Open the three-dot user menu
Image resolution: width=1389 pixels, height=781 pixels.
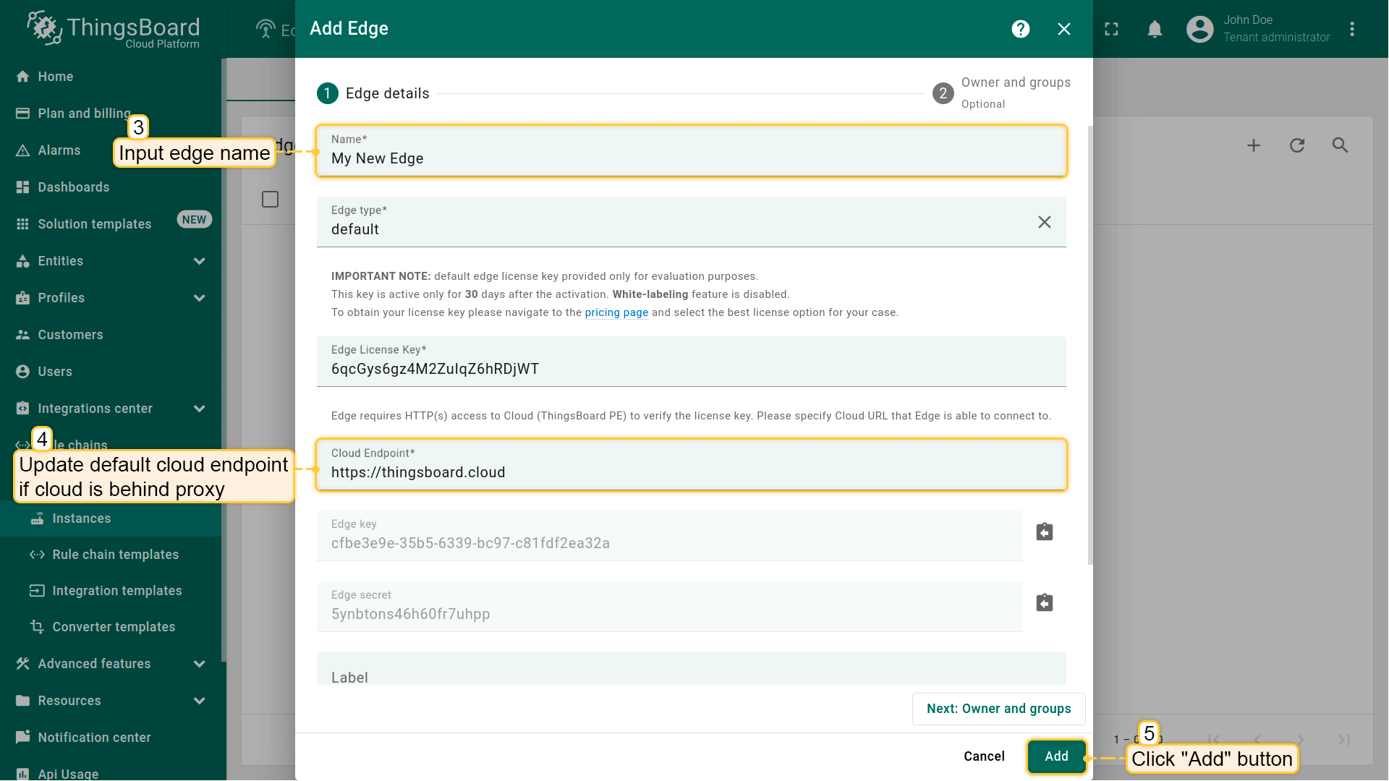(1352, 29)
